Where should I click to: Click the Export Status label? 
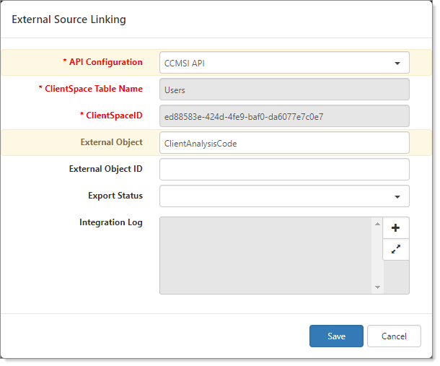pyautogui.click(x=115, y=196)
